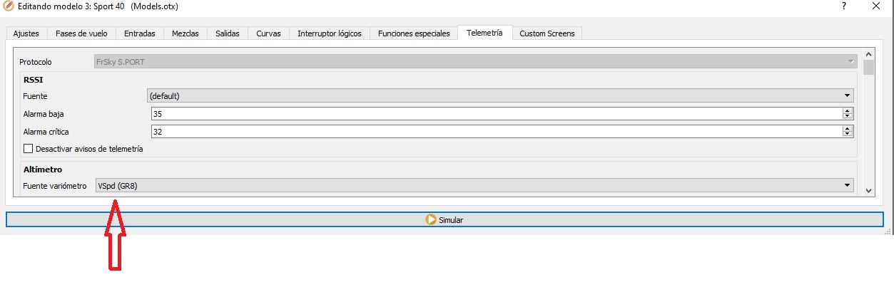Select the Mezclas tab

tap(185, 33)
